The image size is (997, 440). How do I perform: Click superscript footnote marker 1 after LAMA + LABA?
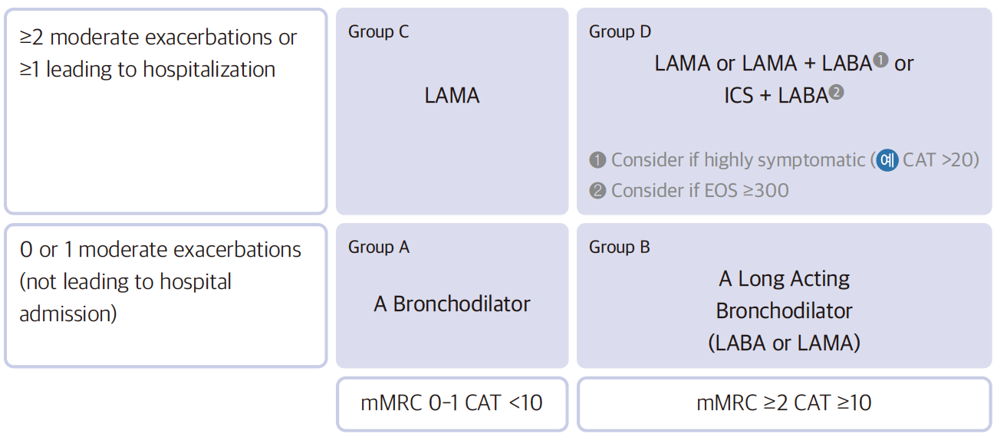click(x=880, y=59)
